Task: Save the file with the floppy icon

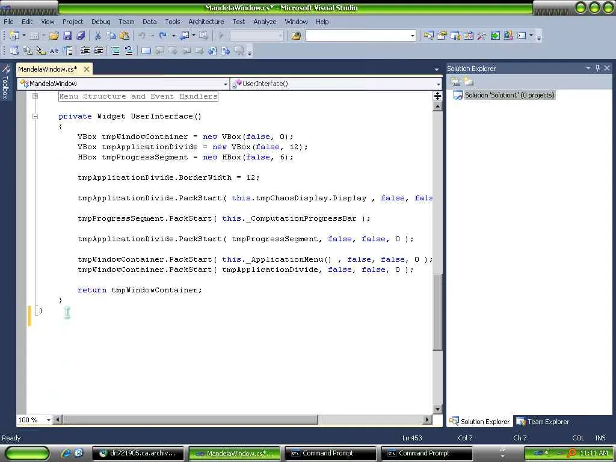Action: click(67, 35)
